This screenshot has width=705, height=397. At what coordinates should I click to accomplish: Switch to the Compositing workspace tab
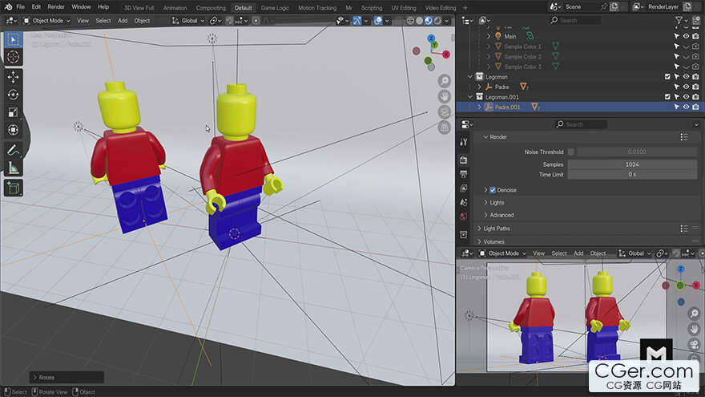(x=211, y=7)
